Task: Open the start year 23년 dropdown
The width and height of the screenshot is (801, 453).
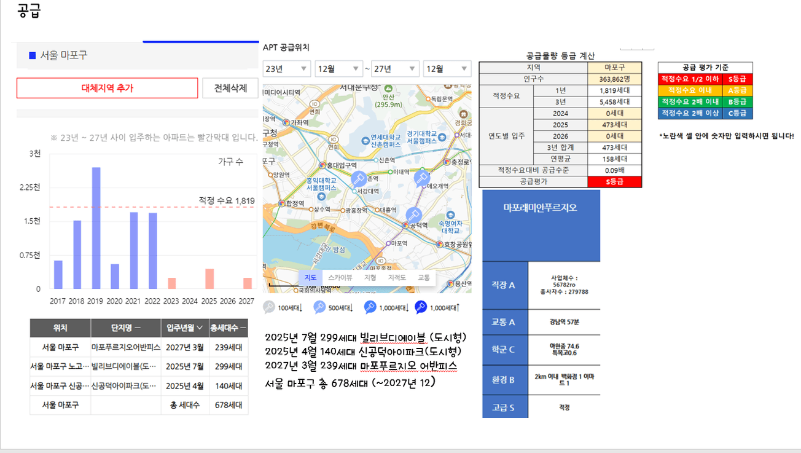Action: pyautogui.click(x=287, y=69)
